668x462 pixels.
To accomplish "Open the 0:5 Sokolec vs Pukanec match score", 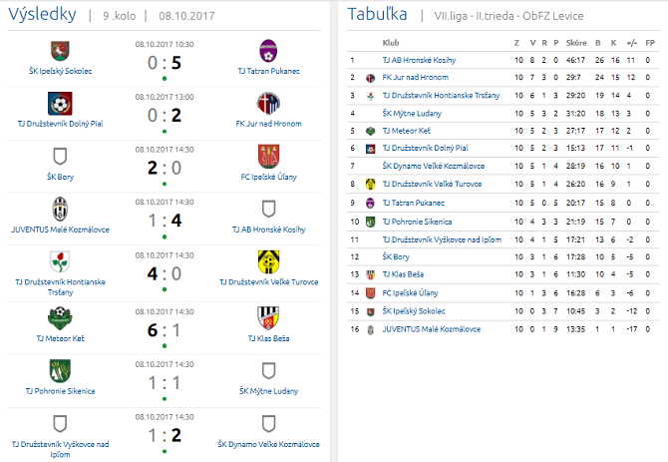I will [x=164, y=63].
